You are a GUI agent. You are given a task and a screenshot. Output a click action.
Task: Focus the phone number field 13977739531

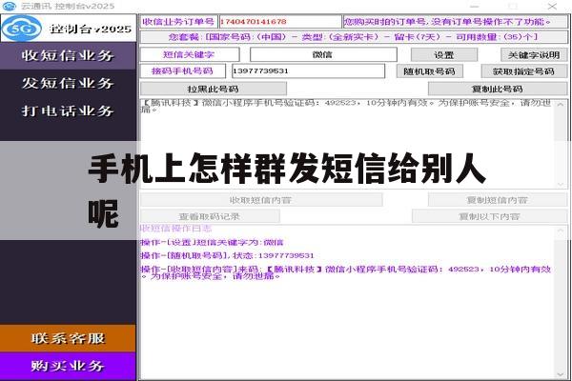[x=308, y=70]
